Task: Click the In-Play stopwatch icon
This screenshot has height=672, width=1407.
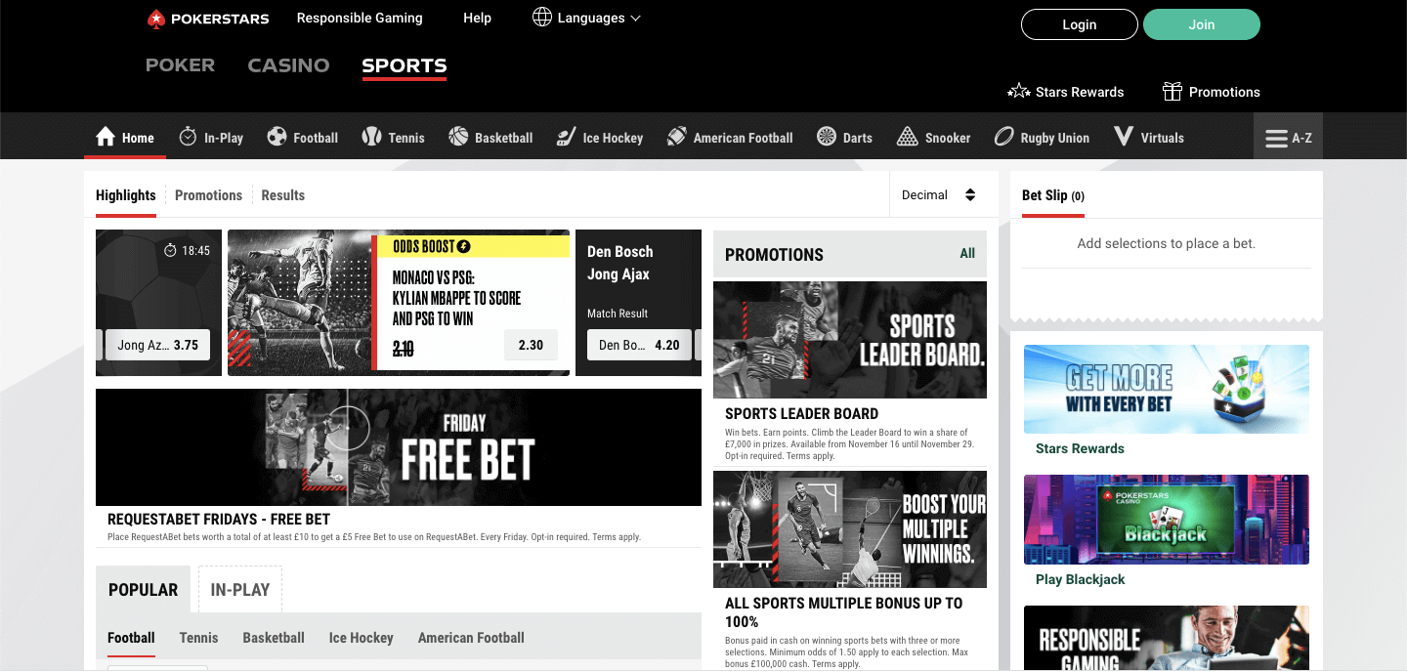Action: pyautogui.click(x=188, y=137)
